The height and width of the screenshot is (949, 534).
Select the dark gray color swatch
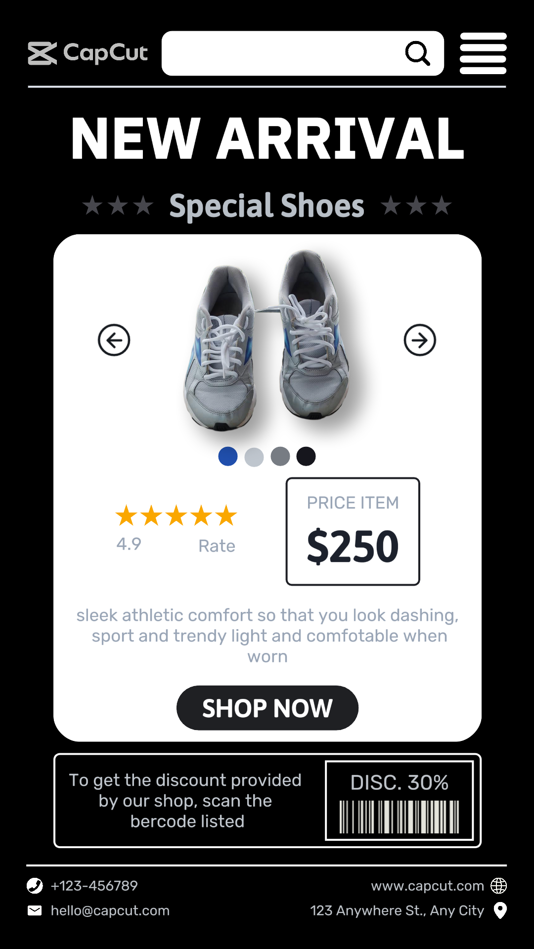coord(280,456)
